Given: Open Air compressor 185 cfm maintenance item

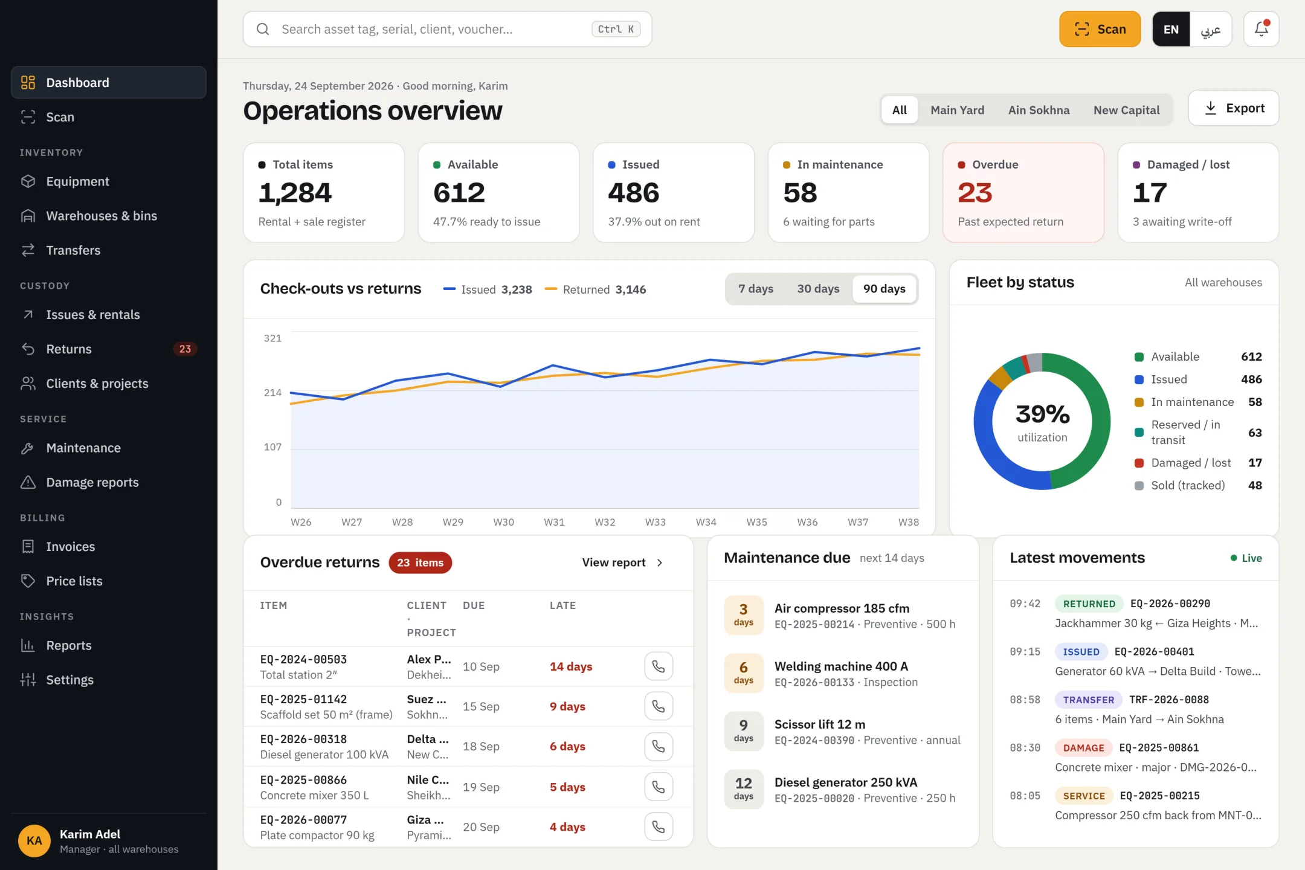Looking at the screenshot, I should (843, 616).
